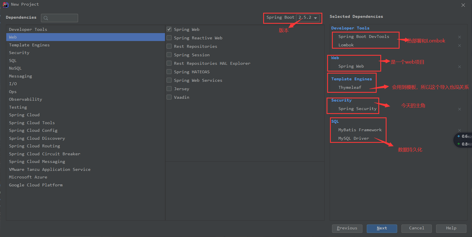Select the Web category

click(85, 37)
